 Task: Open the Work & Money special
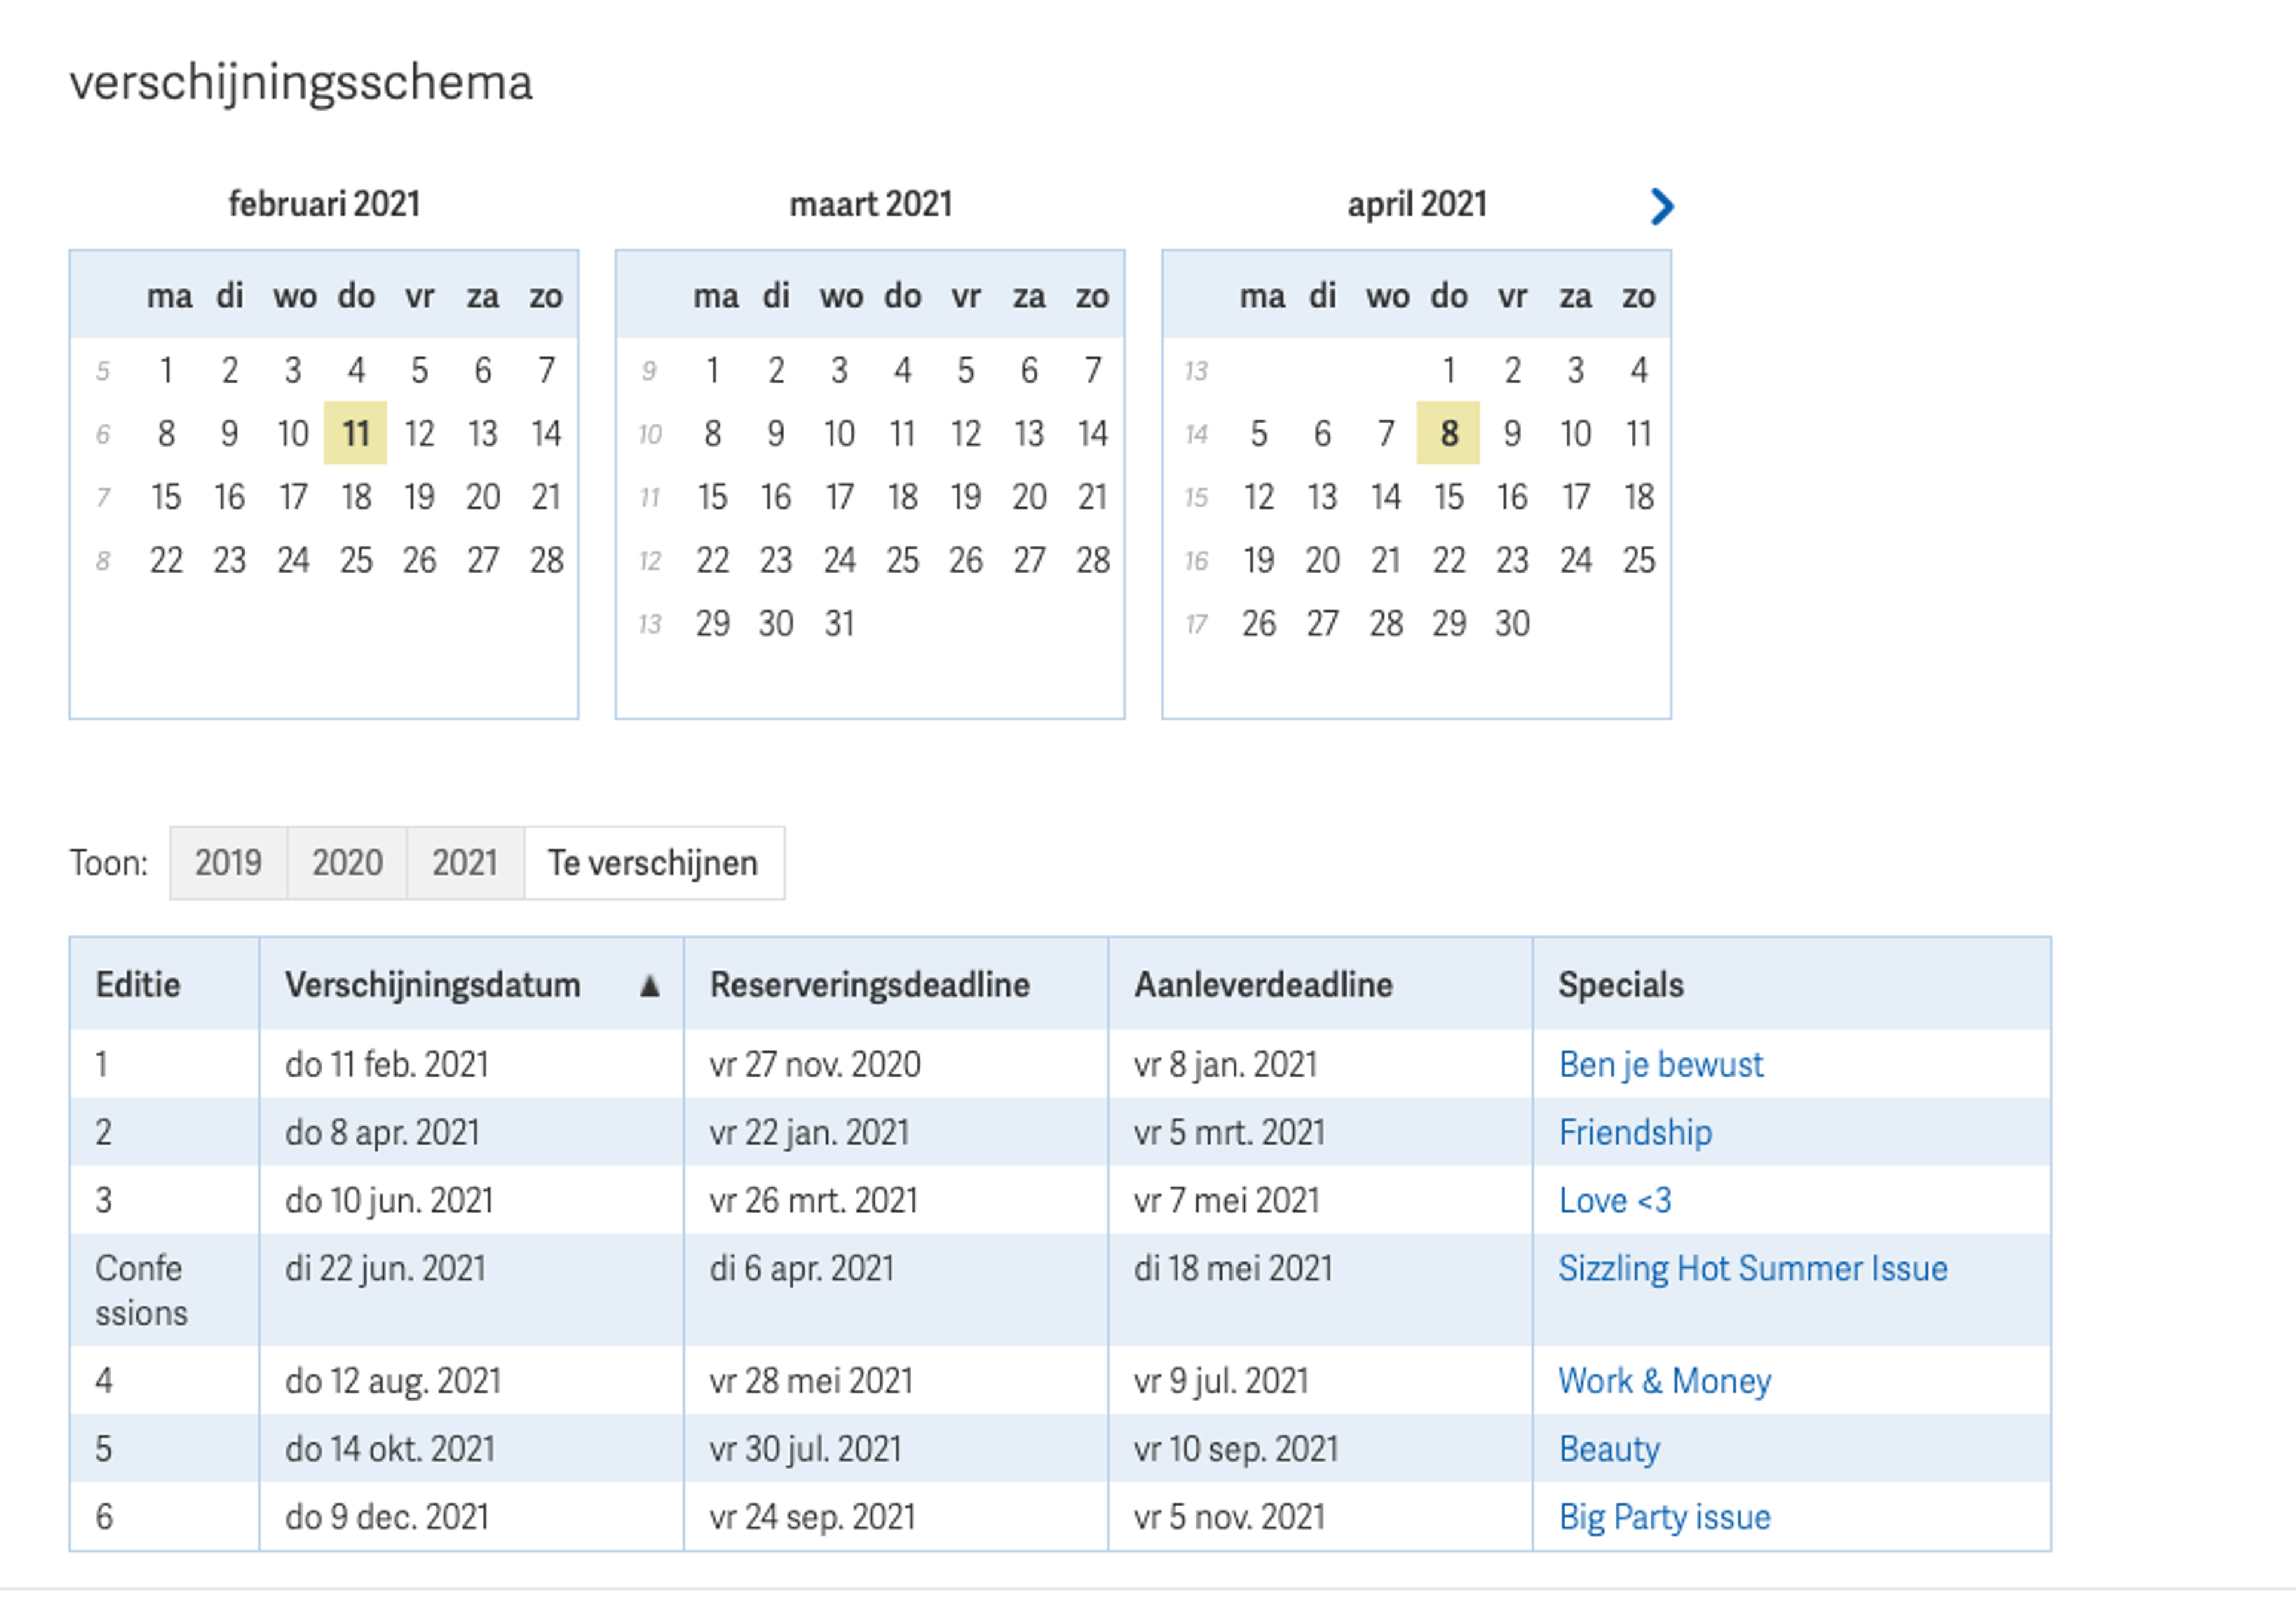(x=1664, y=1380)
